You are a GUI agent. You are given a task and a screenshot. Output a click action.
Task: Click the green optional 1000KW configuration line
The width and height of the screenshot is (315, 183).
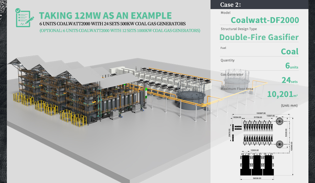pyautogui.click(x=120, y=31)
